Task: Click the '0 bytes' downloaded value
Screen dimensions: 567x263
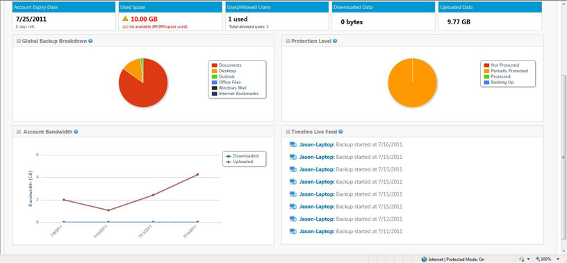Action: (352, 22)
